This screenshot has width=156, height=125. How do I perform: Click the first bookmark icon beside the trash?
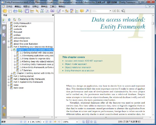click(15, 19)
